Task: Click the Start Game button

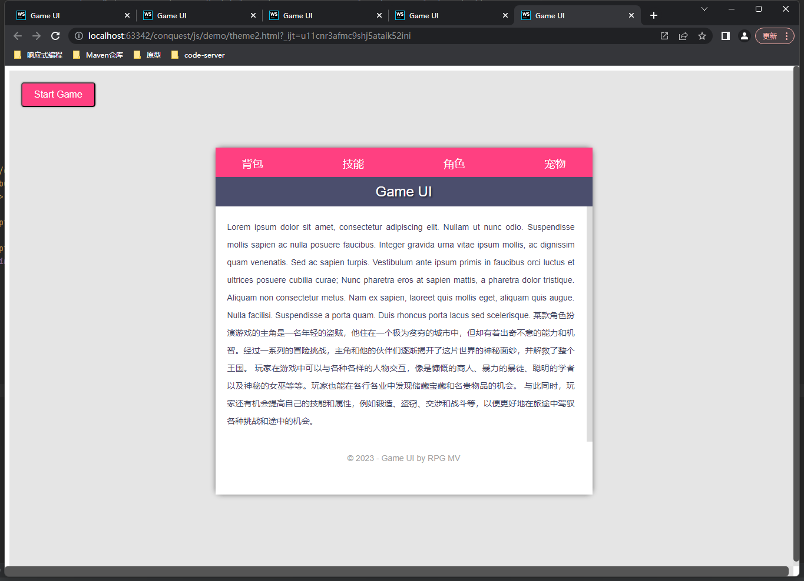Action: tap(58, 95)
